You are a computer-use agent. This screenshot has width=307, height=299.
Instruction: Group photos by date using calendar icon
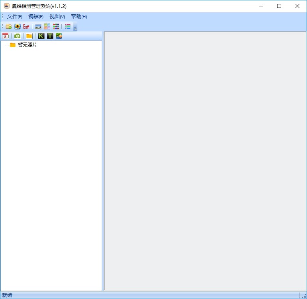(6, 36)
